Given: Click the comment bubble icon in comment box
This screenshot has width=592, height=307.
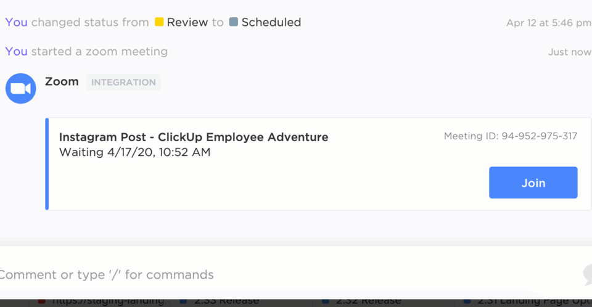Looking at the screenshot, I should (x=587, y=274).
